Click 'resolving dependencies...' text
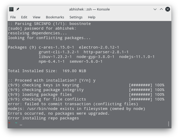This screenshot has width=179, height=138. [37, 33]
